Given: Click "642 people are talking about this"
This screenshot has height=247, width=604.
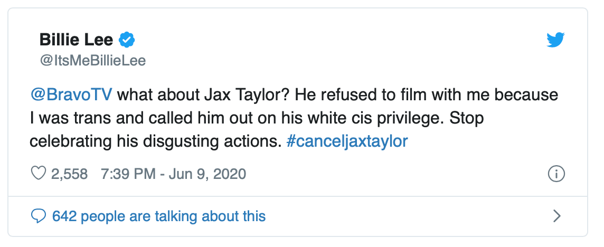Looking at the screenshot, I should click(158, 215).
